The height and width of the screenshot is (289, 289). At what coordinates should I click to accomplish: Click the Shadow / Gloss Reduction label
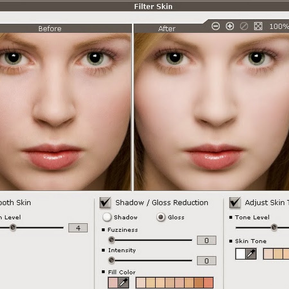pyautogui.click(x=162, y=203)
